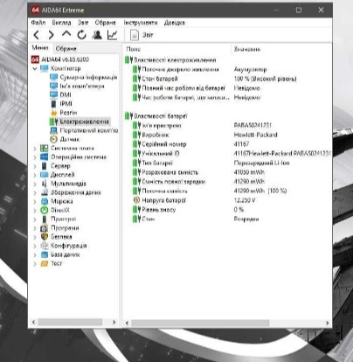Image resolution: width=353 pixels, height=362 pixels.
Task: Collapse the Комп'ютер tree node
Action: [x=35, y=68]
